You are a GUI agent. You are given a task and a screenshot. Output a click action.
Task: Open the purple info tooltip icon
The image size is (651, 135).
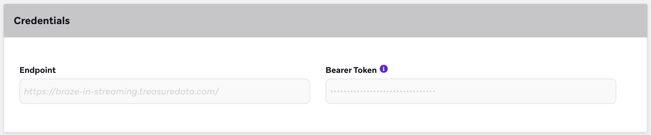pos(384,69)
